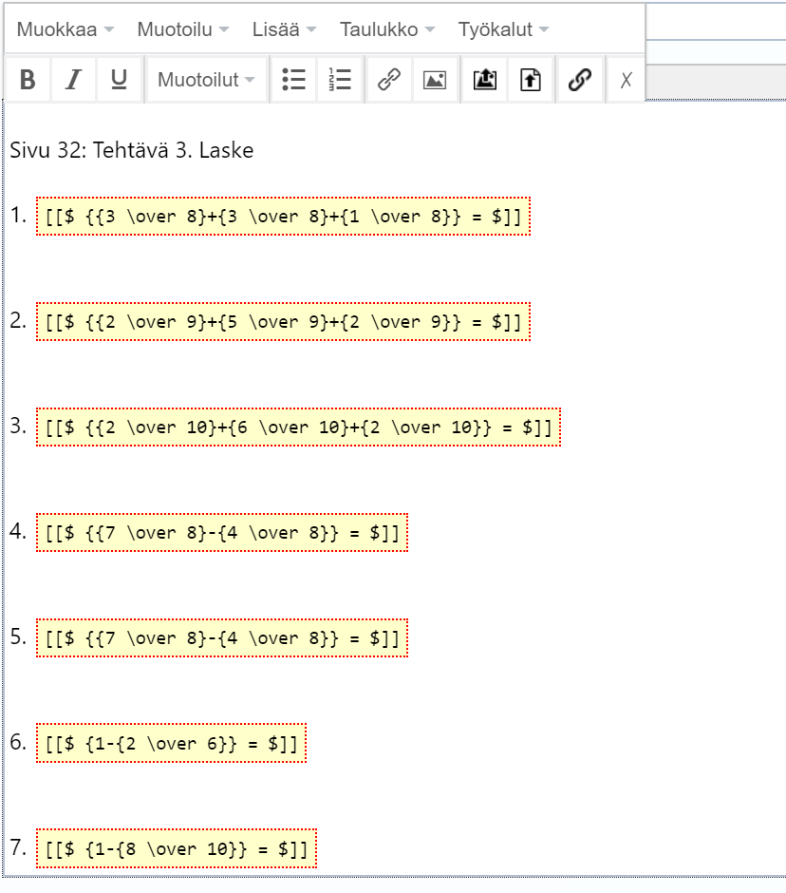This screenshot has width=786, height=893.
Task: Open the Muokkaa menu
Action: [x=65, y=29]
